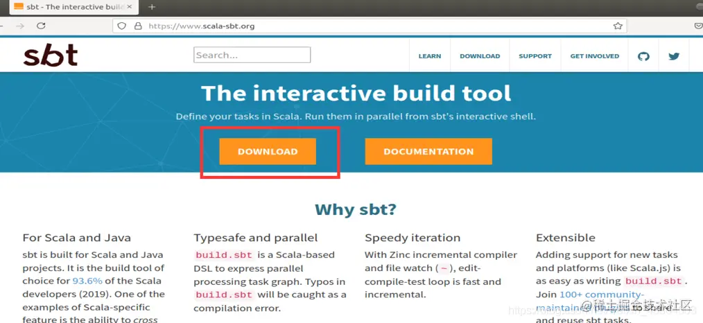Viewport: 703px width, 323px height.
Task: Click the 'Speedy iteration' heading
Action: click(413, 238)
